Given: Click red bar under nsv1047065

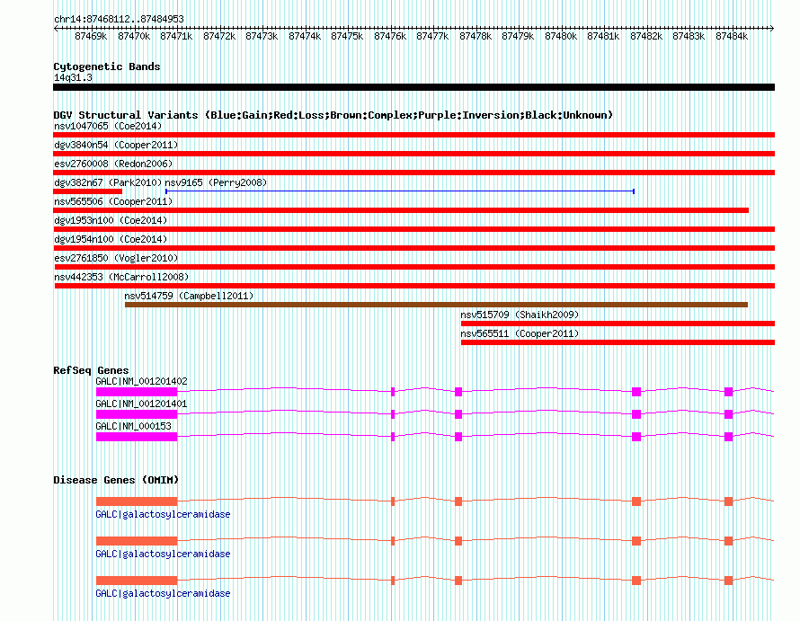Looking at the screenshot, I should click(x=413, y=135).
